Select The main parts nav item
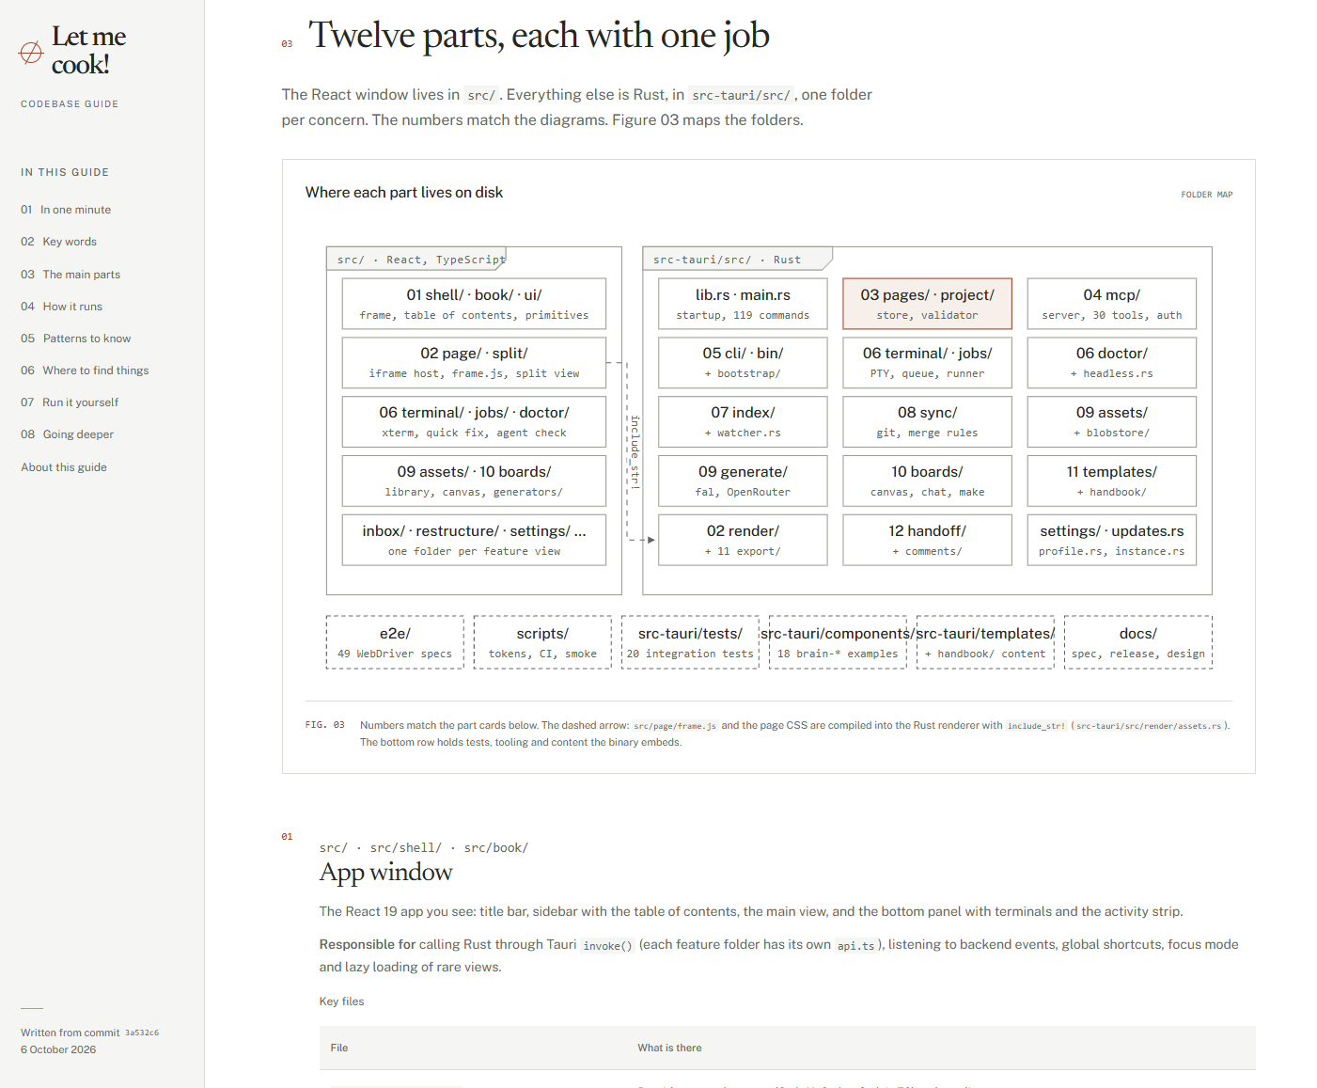The image size is (1317, 1088). click(x=71, y=275)
